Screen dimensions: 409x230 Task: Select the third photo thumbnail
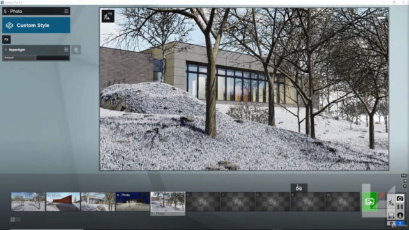tap(98, 202)
